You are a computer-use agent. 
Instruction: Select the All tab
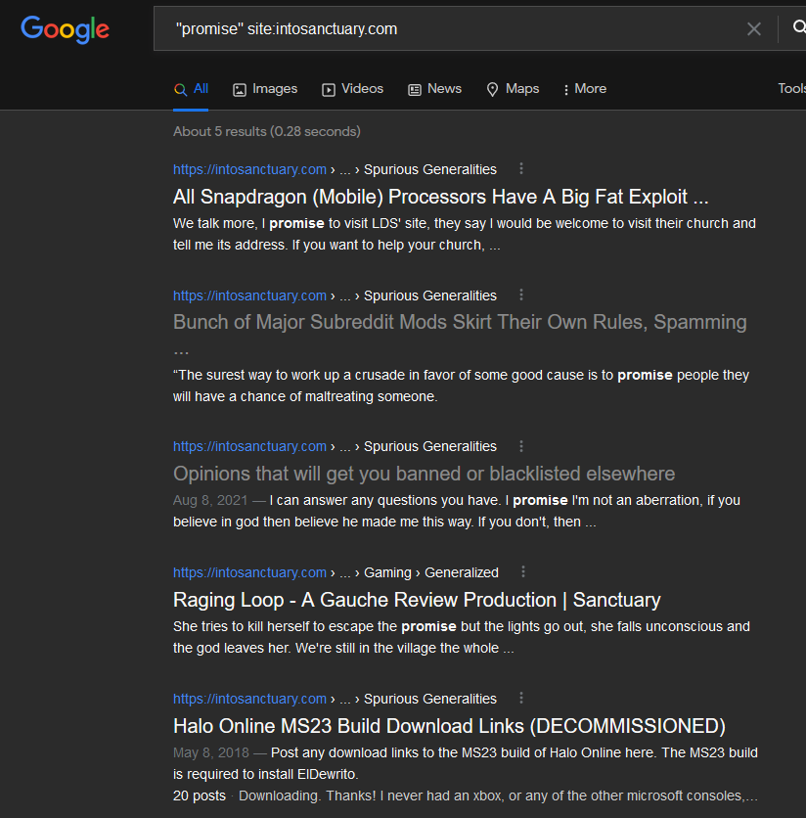191,89
